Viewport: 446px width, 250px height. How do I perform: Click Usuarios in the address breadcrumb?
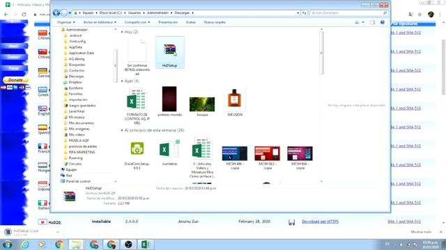coord(134,12)
